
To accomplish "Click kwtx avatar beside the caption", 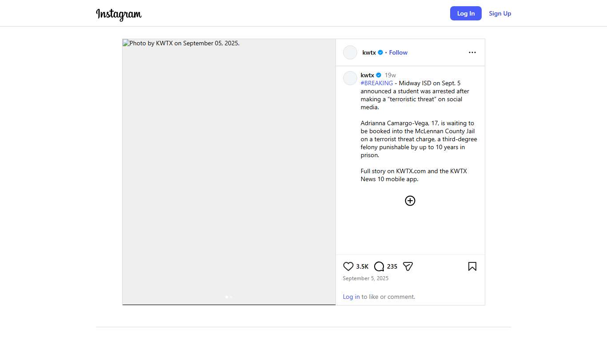I will click(350, 78).
